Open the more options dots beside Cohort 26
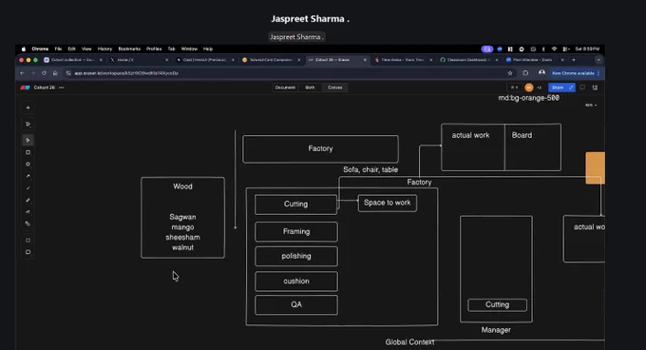This screenshot has height=350, width=646. coord(62,87)
